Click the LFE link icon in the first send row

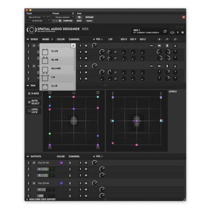point(115,52)
